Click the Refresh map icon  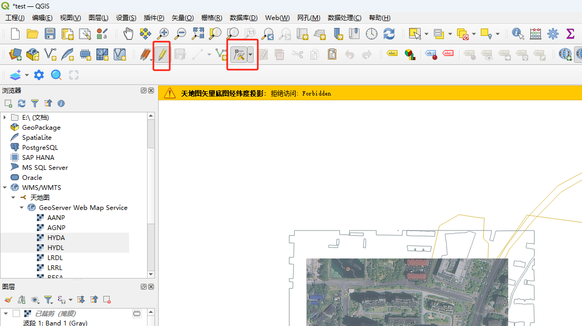click(x=389, y=34)
